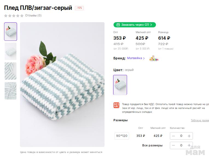Click the -15% discount badge
Viewport: 209px width, 159px height.
79,8
